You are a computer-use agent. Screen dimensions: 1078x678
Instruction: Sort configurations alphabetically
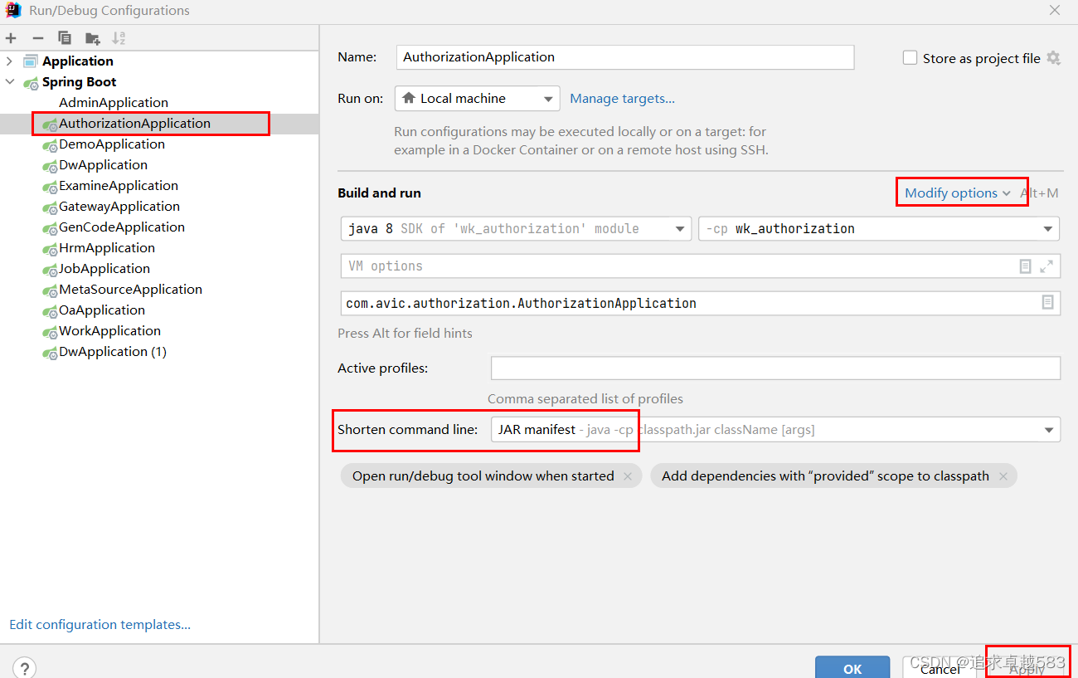[x=119, y=37]
